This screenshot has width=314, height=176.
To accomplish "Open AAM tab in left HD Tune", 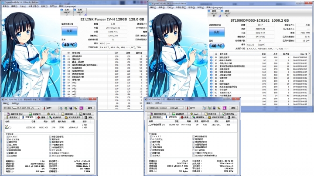I will tap(51, 114).
